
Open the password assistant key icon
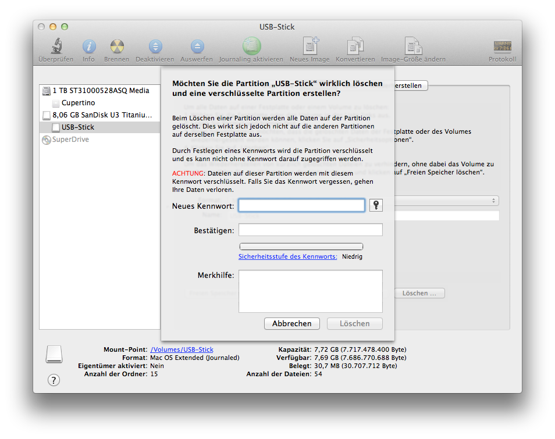[x=376, y=205]
